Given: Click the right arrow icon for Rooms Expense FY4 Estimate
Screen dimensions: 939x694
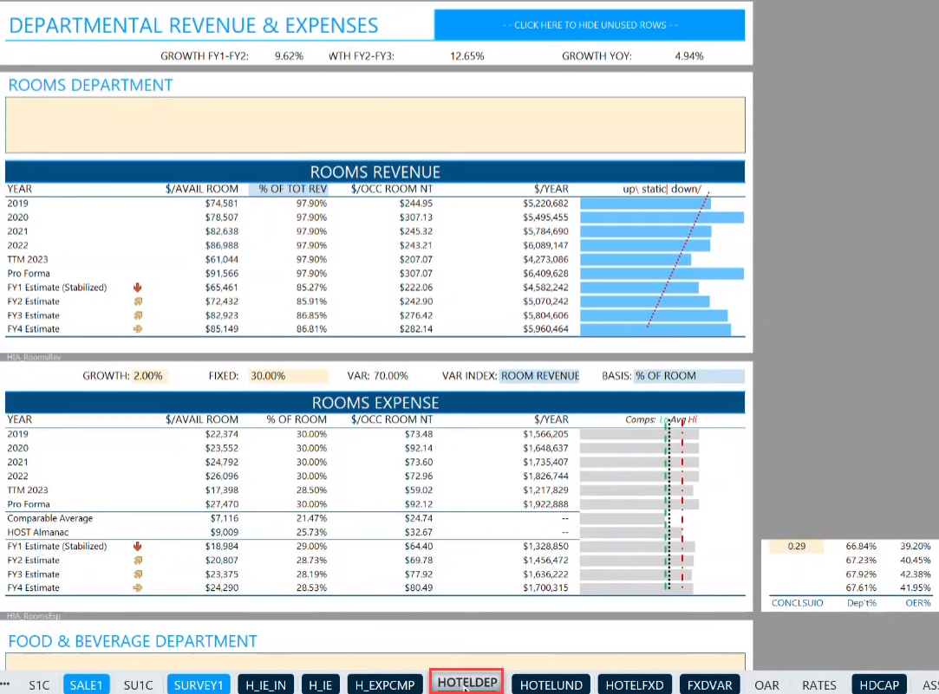Looking at the screenshot, I should pos(138,588).
